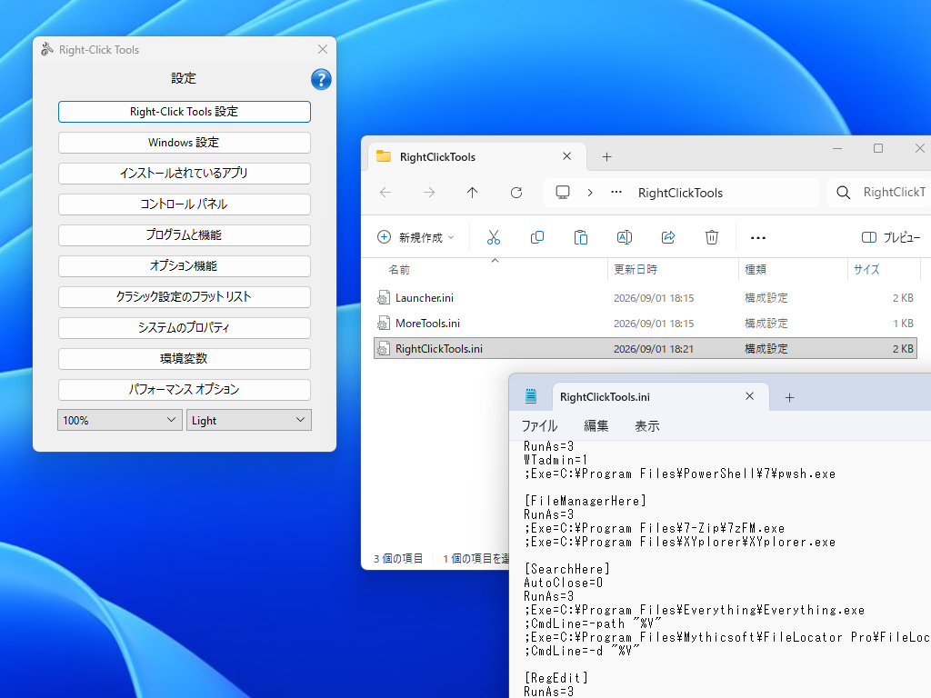Sort by 更新日時 column header
The height and width of the screenshot is (698, 931).
pos(636,269)
